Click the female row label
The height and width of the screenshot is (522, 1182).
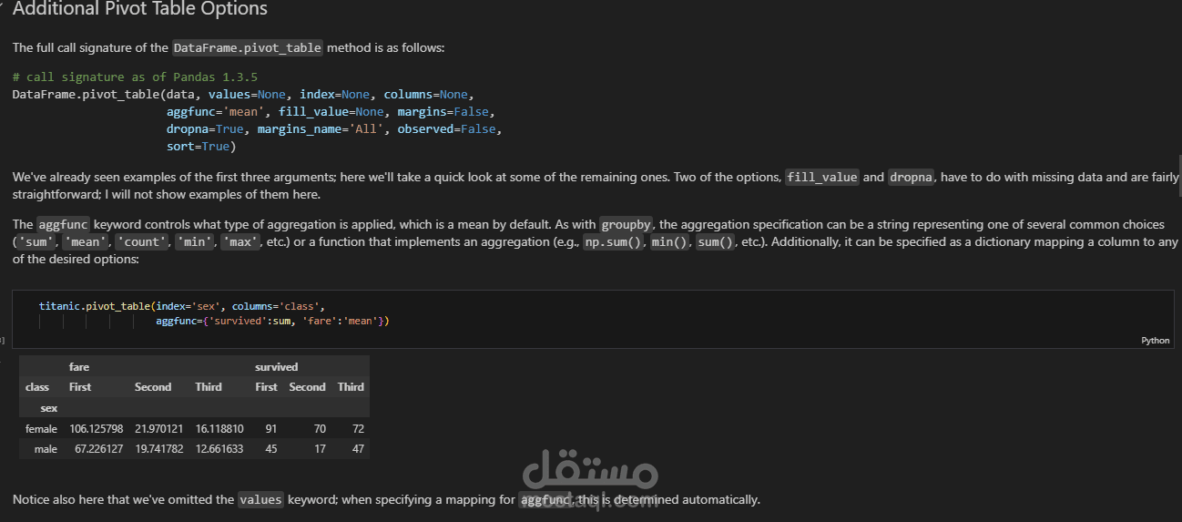(41, 428)
